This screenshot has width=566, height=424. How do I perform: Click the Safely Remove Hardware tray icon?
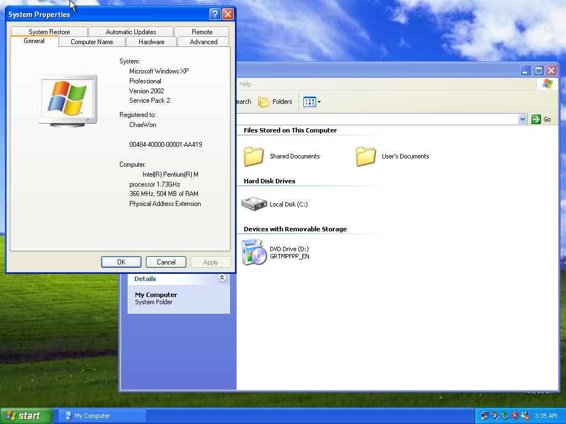505,416
